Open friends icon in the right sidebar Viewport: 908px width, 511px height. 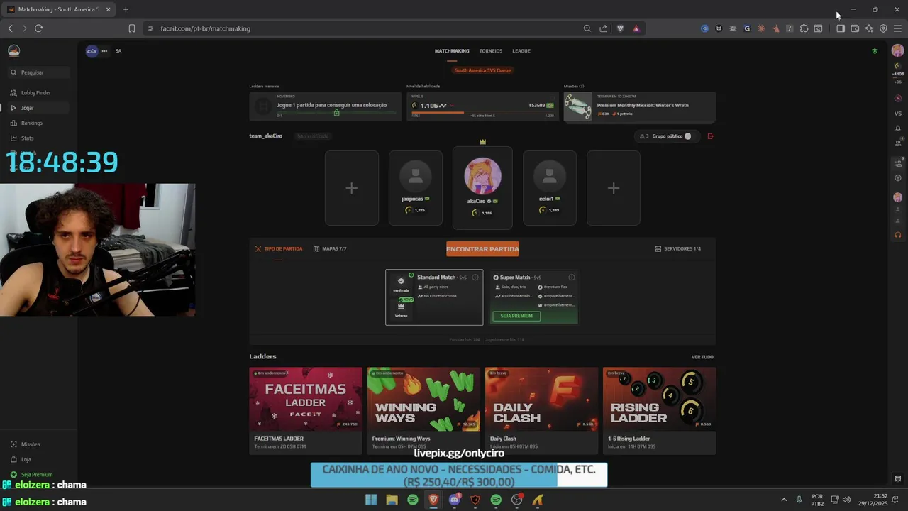click(x=897, y=143)
